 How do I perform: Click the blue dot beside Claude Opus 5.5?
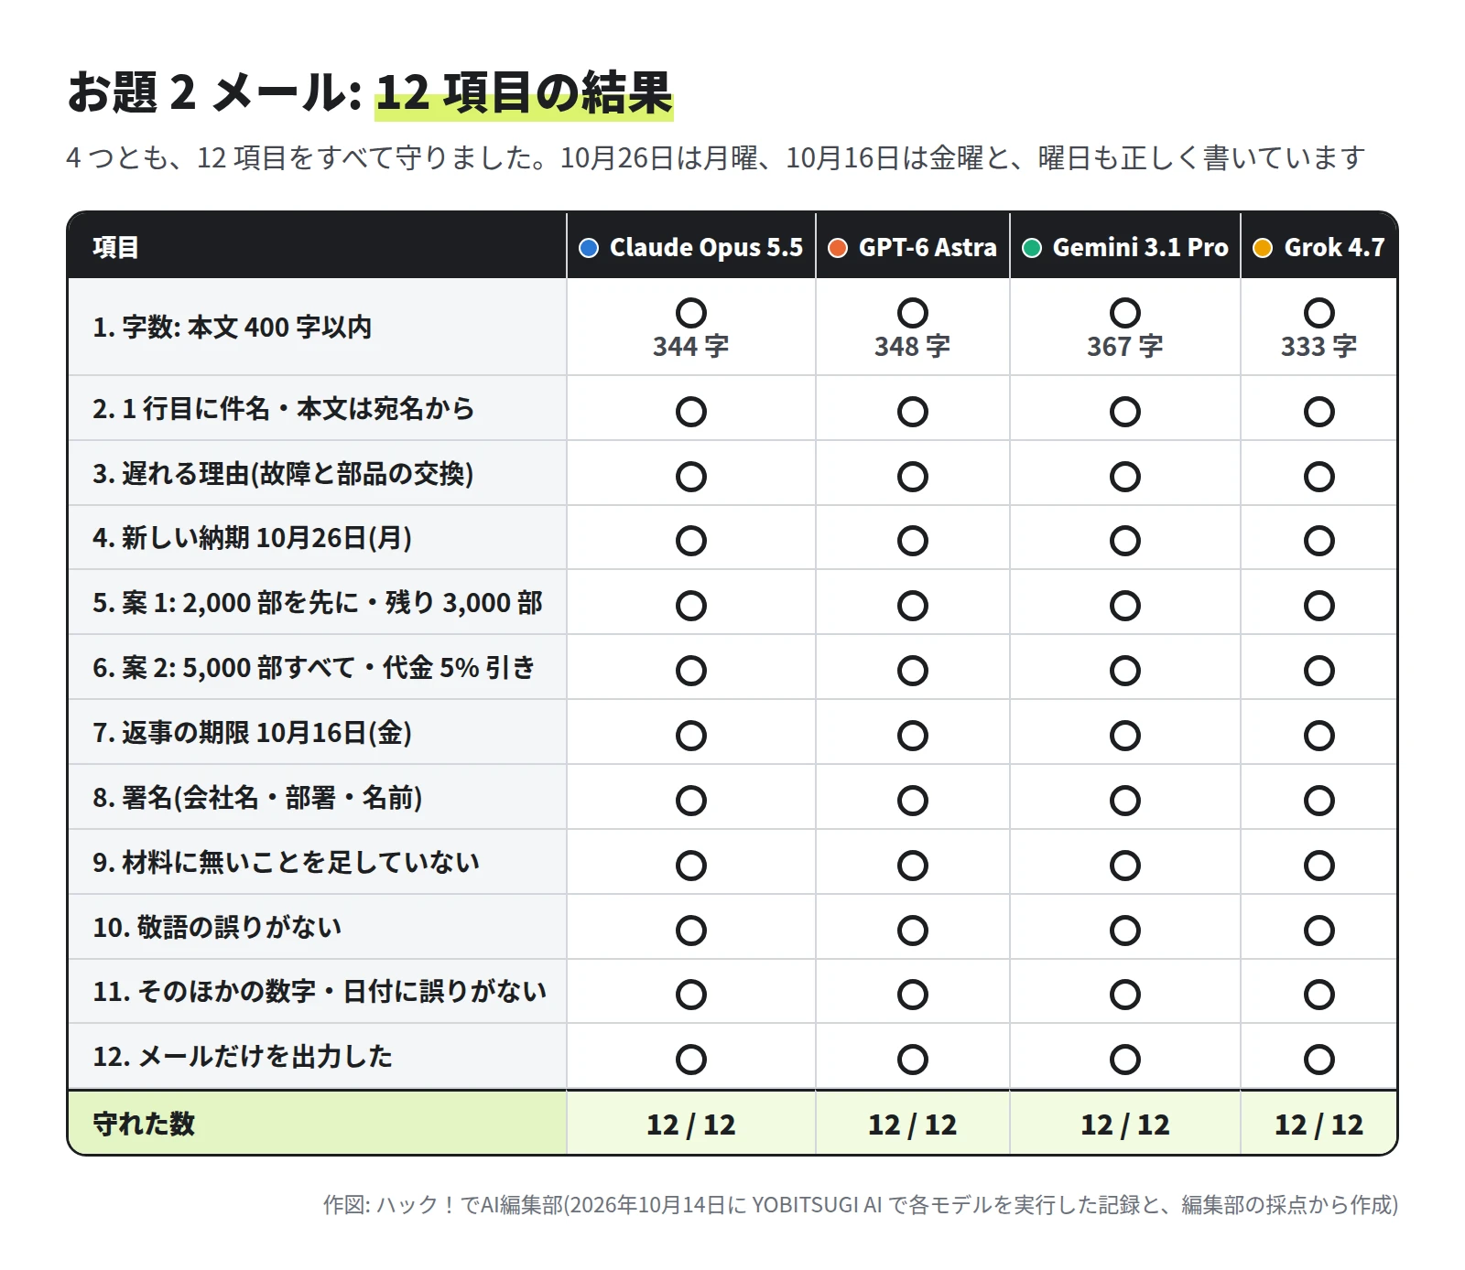(589, 248)
